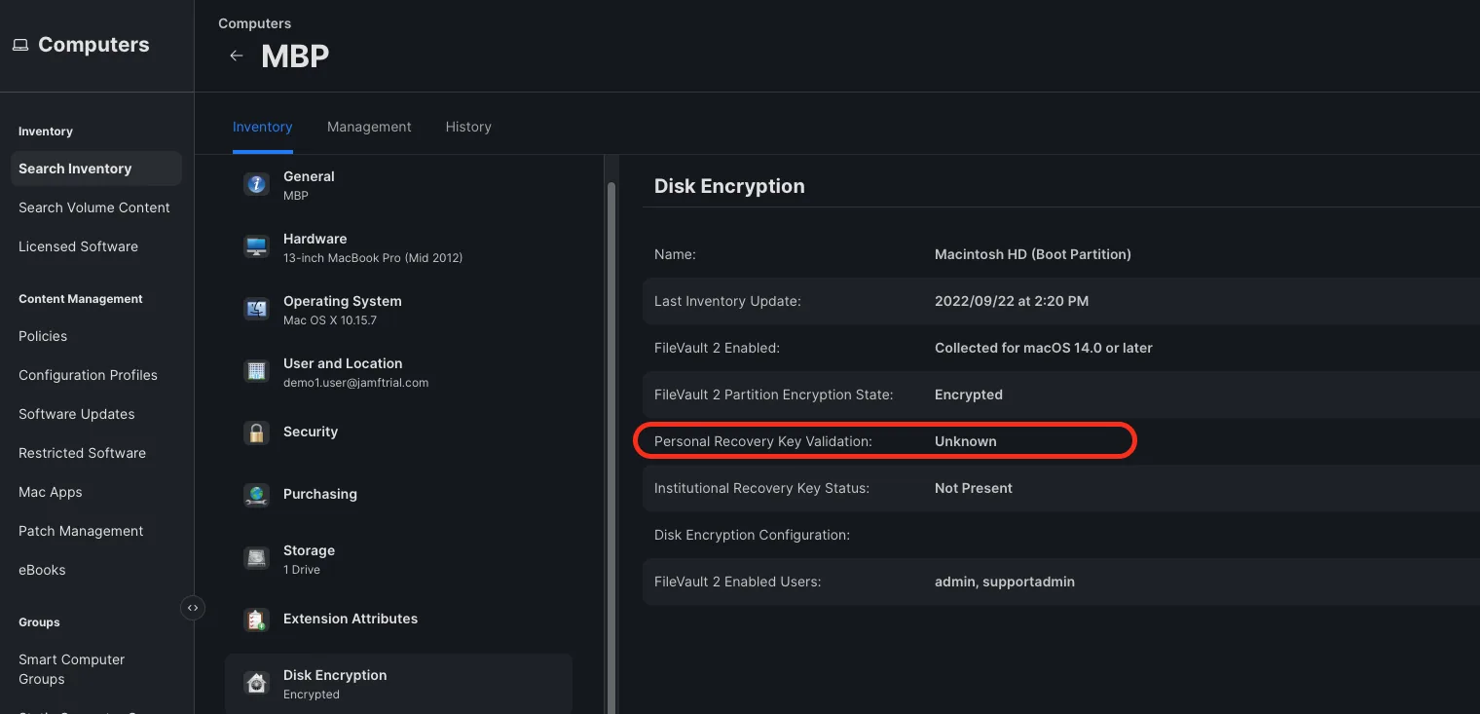Click the 13-inch MacBook Pro (Mid 2012) text
The width and height of the screenshot is (1480, 714).
point(373,258)
